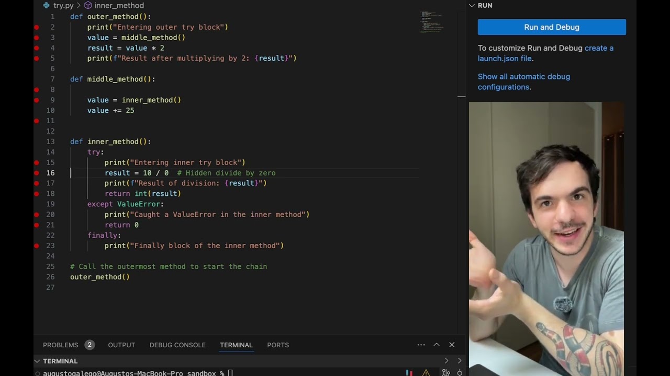Viewport: 670px width, 376px height.
Task: Click 'def inner_method():' on line 13
Action: point(110,142)
